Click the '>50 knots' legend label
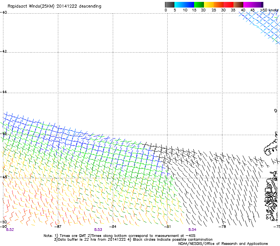 tap(269, 10)
